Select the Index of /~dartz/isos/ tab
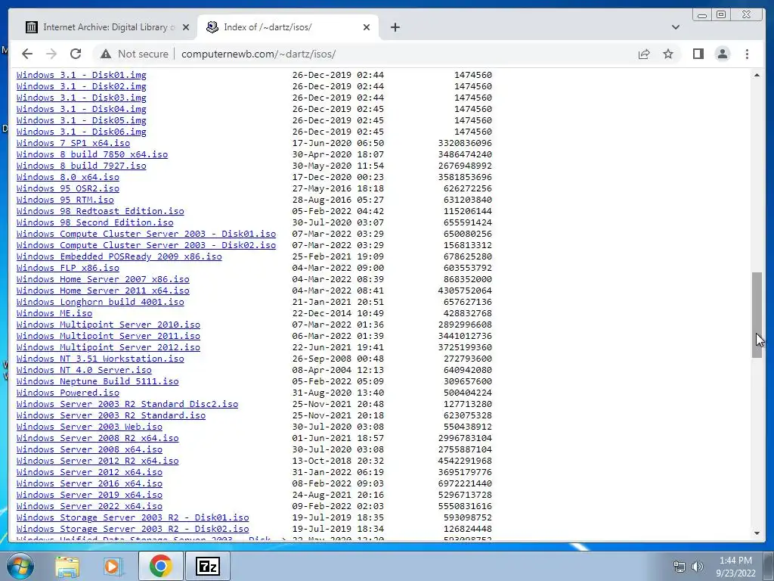The image size is (774, 581). pyautogui.click(x=287, y=27)
